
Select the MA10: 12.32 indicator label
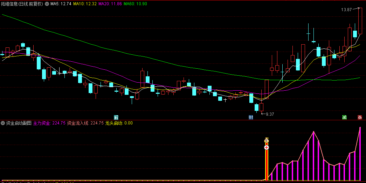point(85,4)
